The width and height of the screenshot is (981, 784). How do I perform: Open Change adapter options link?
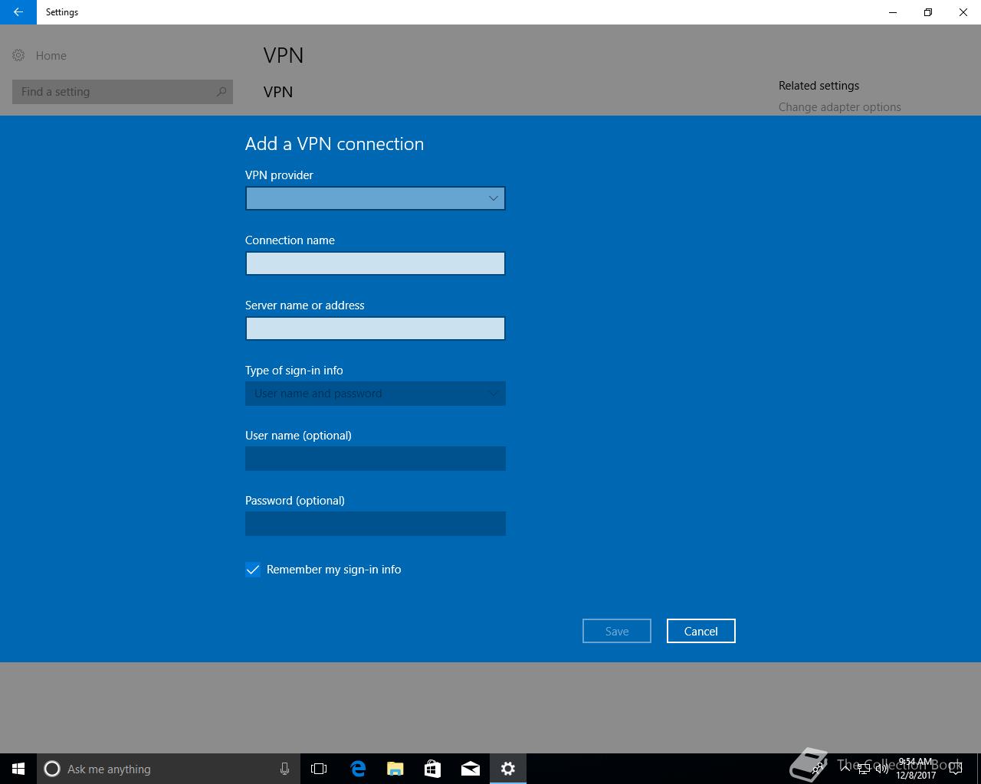tap(840, 107)
